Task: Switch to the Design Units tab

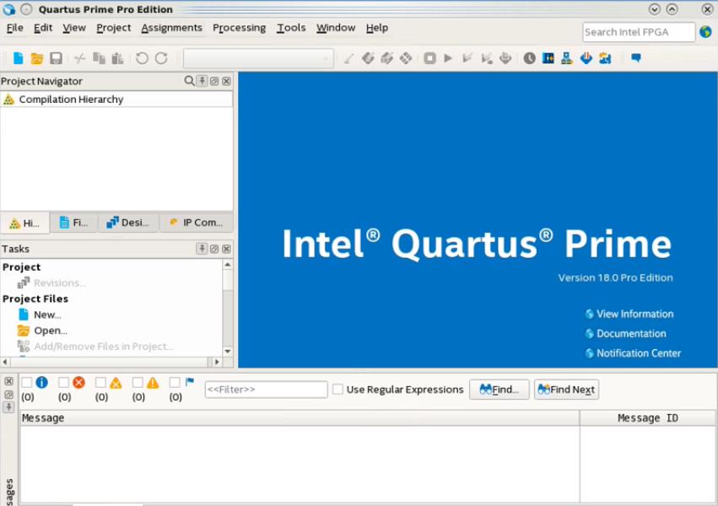Action: click(x=127, y=223)
